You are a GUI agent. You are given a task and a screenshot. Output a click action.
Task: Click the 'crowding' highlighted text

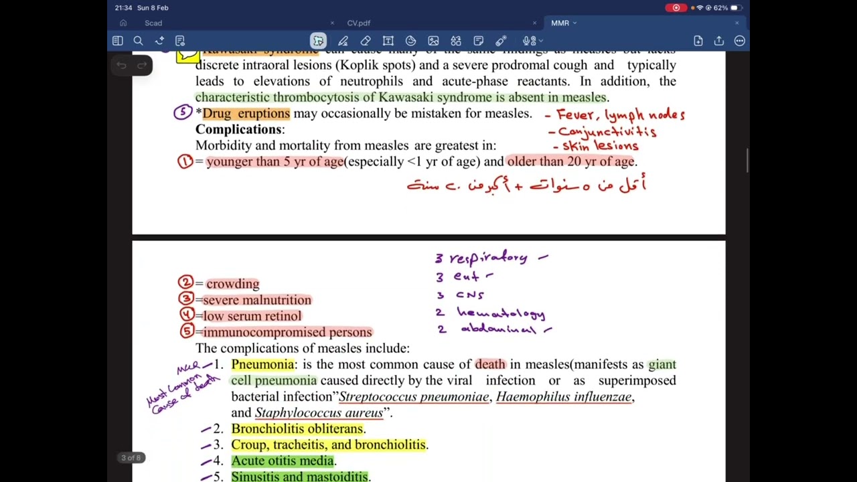[232, 284]
